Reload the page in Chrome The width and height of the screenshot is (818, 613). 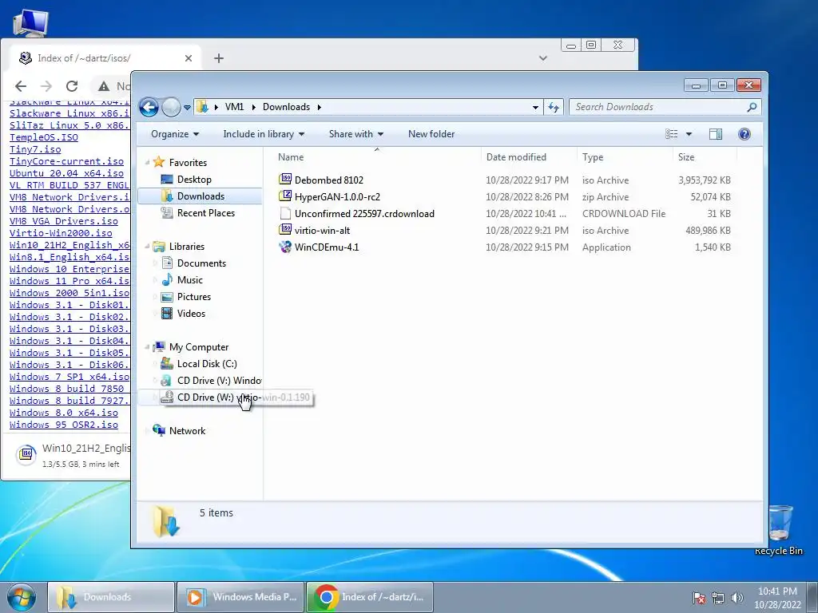tap(71, 86)
